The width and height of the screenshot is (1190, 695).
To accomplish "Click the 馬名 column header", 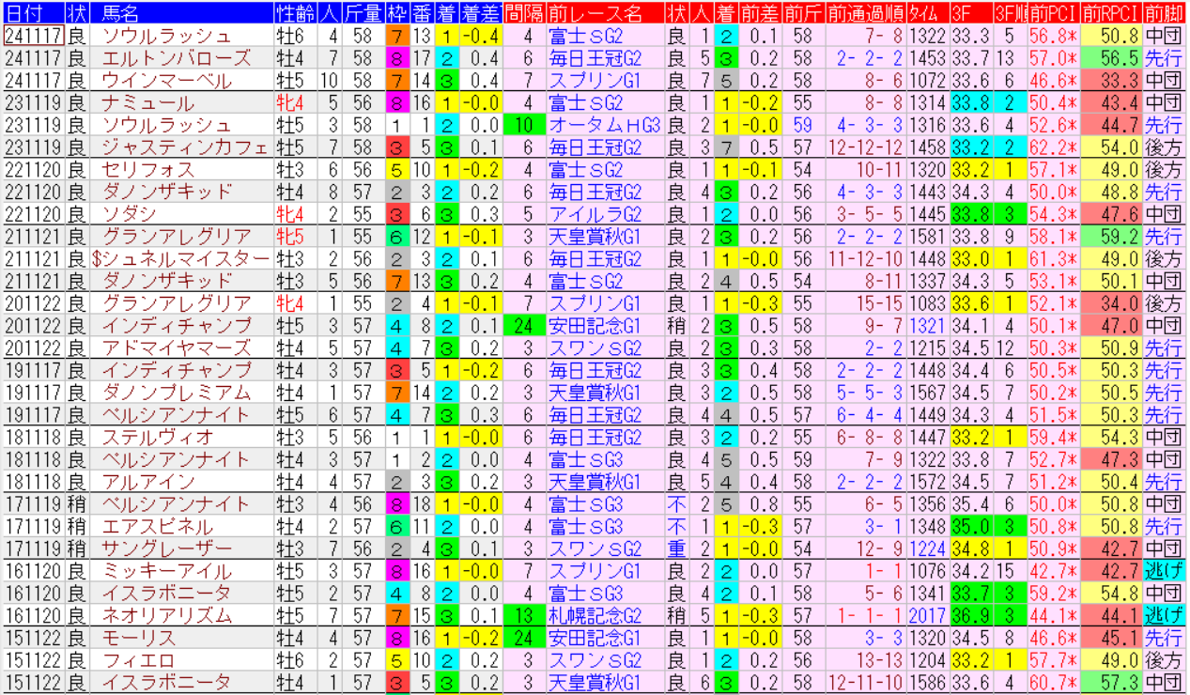I will tap(118, 13).
